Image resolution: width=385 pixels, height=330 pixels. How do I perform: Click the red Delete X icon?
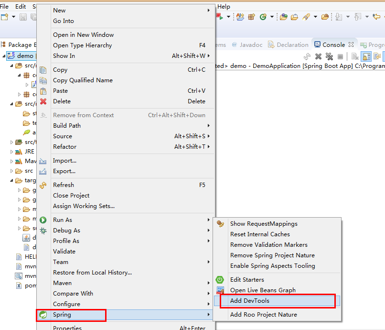(x=43, y=101)
